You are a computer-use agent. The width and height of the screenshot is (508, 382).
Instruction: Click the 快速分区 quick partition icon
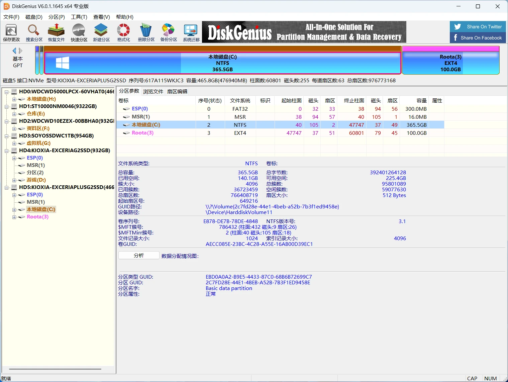coord(79,33)
